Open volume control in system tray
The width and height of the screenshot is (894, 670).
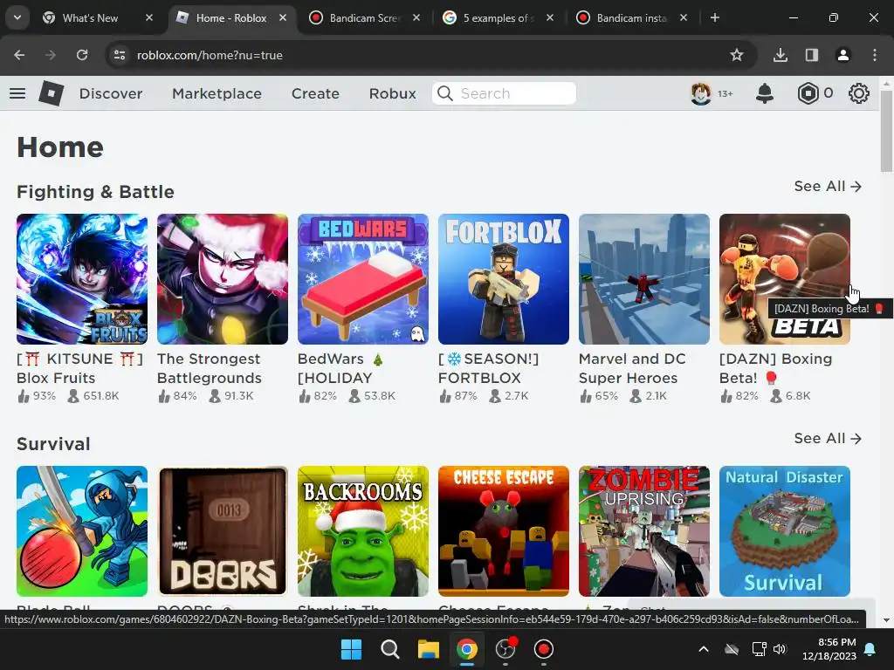click(780, 649)
